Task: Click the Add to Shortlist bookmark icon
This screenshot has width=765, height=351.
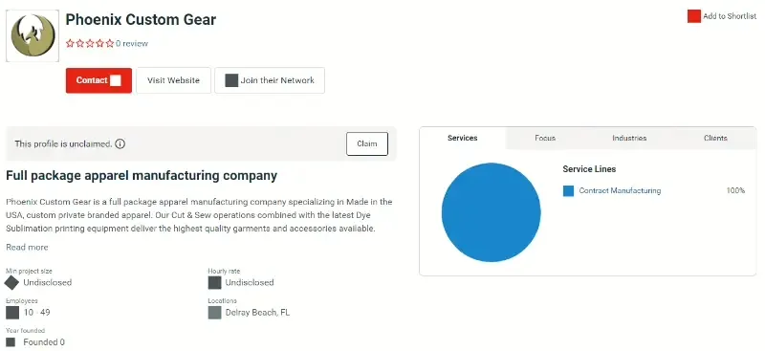Action: (x=694, y=16)
